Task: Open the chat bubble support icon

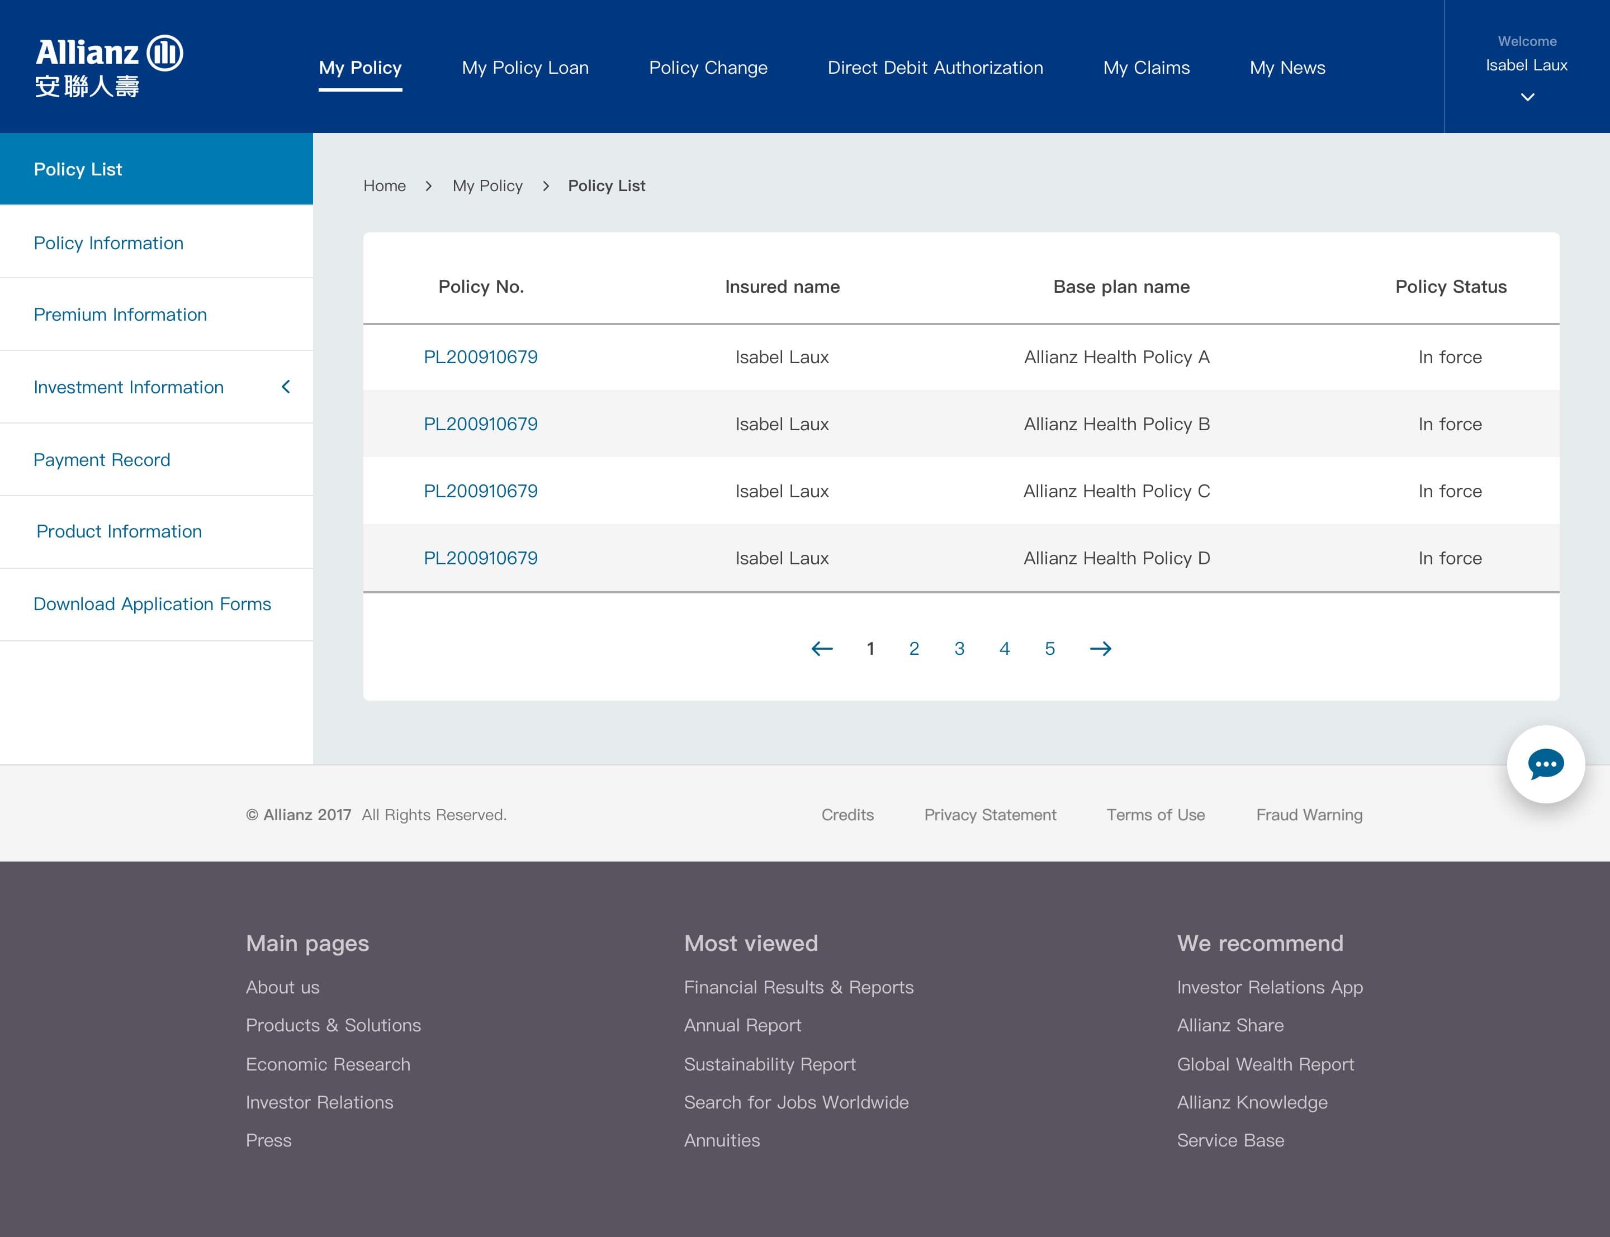Action: click(1545, 764)
